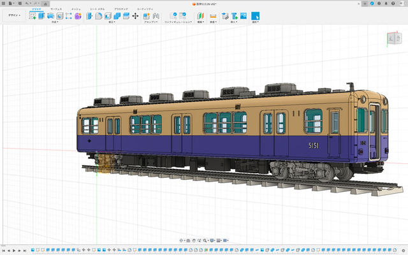
Task: Open the notifications bell
Action: tap(386, 4)
